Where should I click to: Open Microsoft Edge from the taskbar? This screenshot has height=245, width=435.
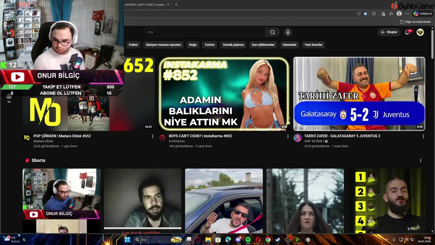228,240
